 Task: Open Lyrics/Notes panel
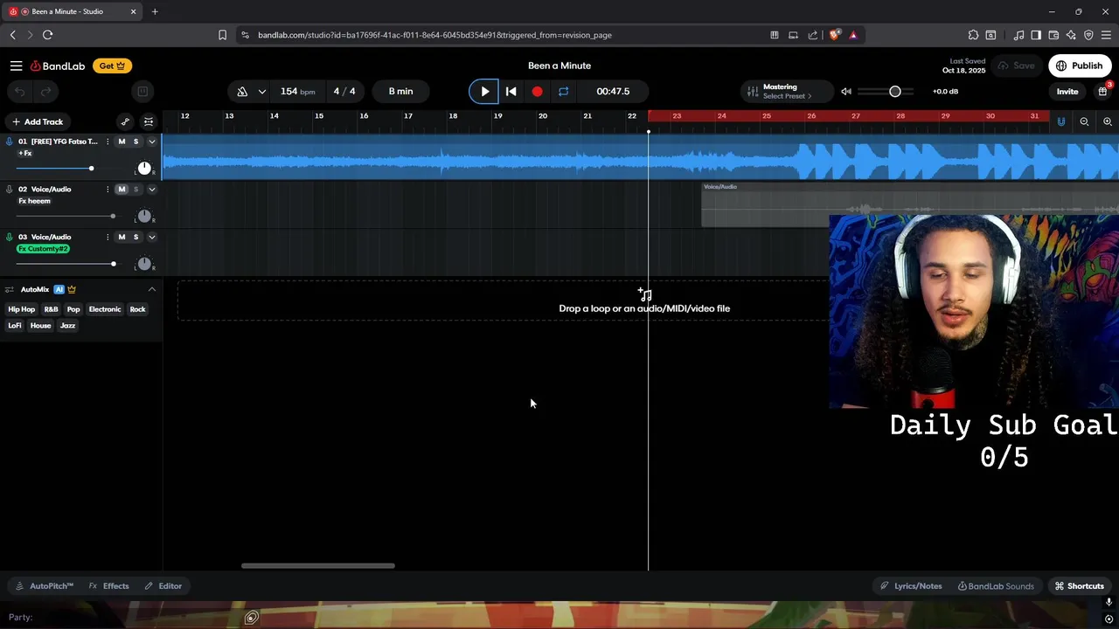[x=911, y=586]
